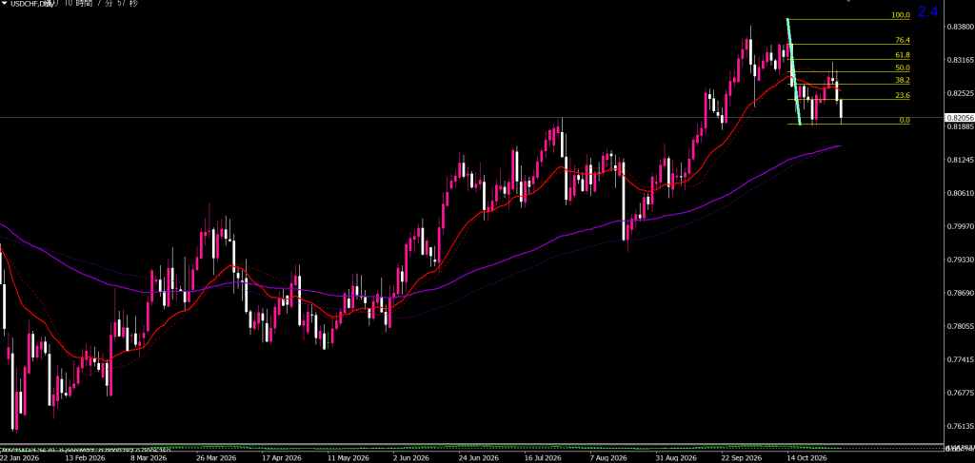Image resolution: width=975 pixels, height=463 pixels.
Task: Select the blue 2.4 text label
Action: tap(927, 11)
